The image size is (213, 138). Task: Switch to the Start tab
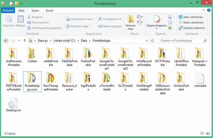point(21,11)
